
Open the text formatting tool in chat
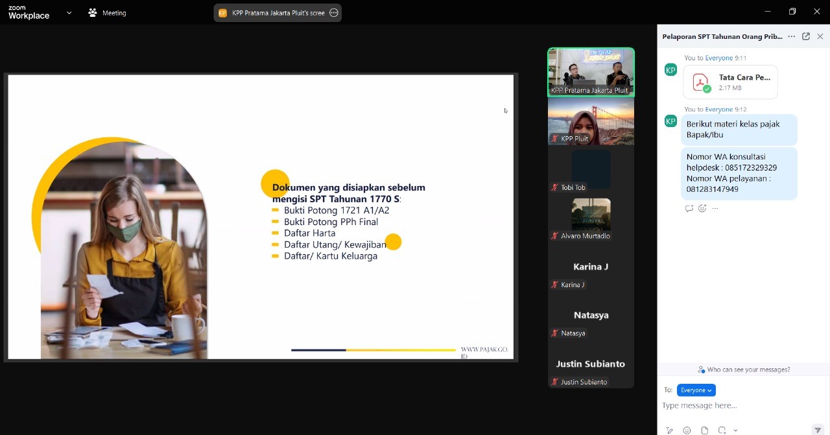(669, 430)
